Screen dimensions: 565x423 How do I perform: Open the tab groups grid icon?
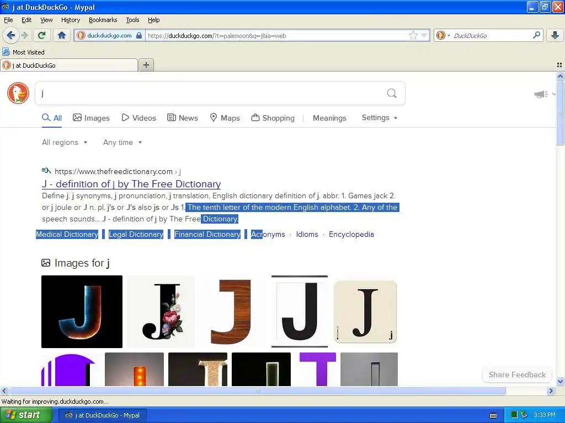pos(559,65)
